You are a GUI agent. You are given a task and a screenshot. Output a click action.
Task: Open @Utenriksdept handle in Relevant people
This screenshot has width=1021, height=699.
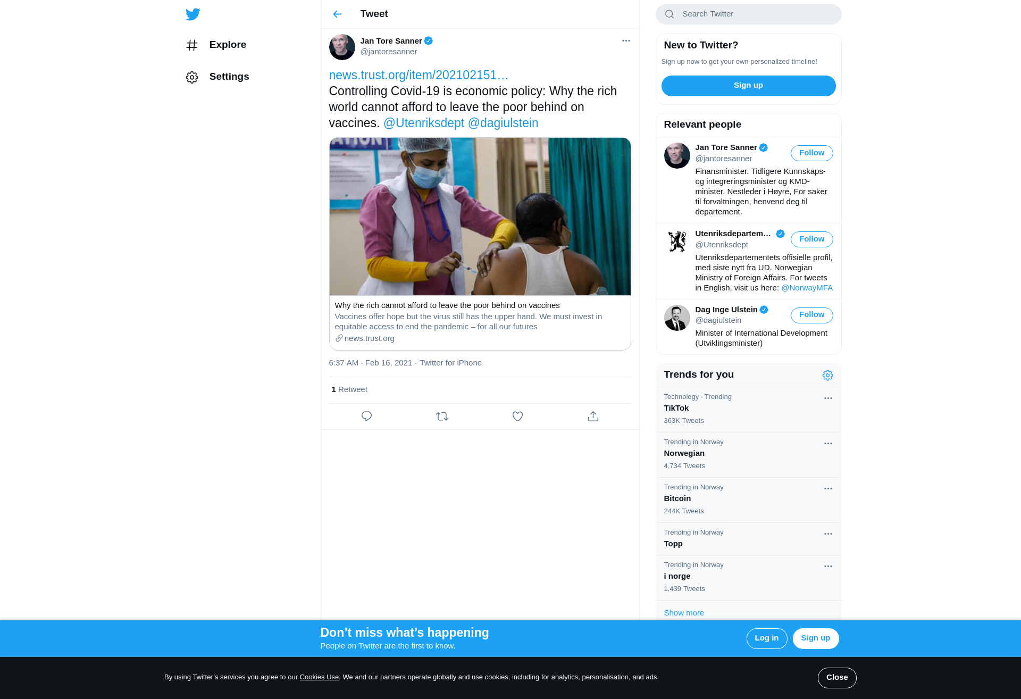[x=722, y=245]
